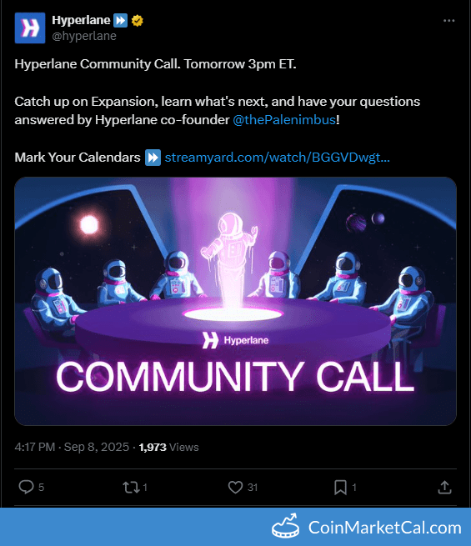
Task: Share the post via upload icon
Action: (x=444, y=487)
